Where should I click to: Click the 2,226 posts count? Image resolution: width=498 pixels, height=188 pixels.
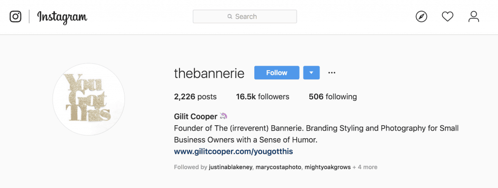click(x=196, y=97)
